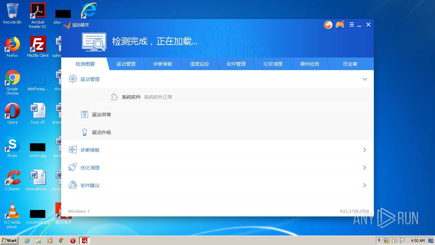Click the upward arrow icon for 驱动升级
The height and width of the screenshot is (245, 435).
[x=85, y=132]
